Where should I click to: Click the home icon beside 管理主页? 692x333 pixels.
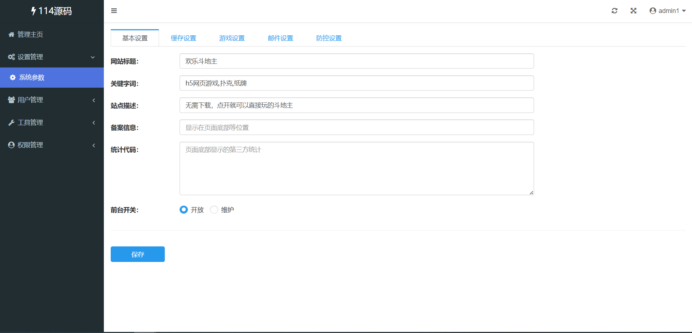tap(12, 35)
